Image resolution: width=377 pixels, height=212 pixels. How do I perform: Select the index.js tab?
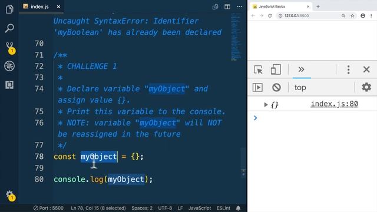(x=41, y=6)
